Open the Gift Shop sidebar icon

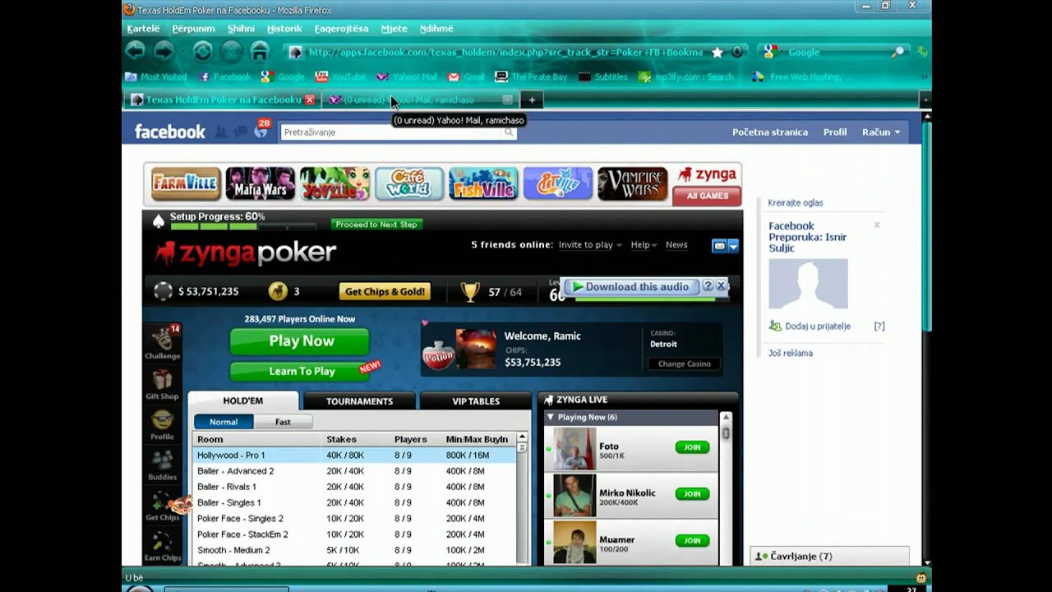point(163,384)
